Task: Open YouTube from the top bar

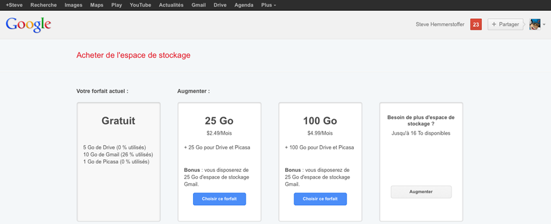Action: (x=140, y=5)
